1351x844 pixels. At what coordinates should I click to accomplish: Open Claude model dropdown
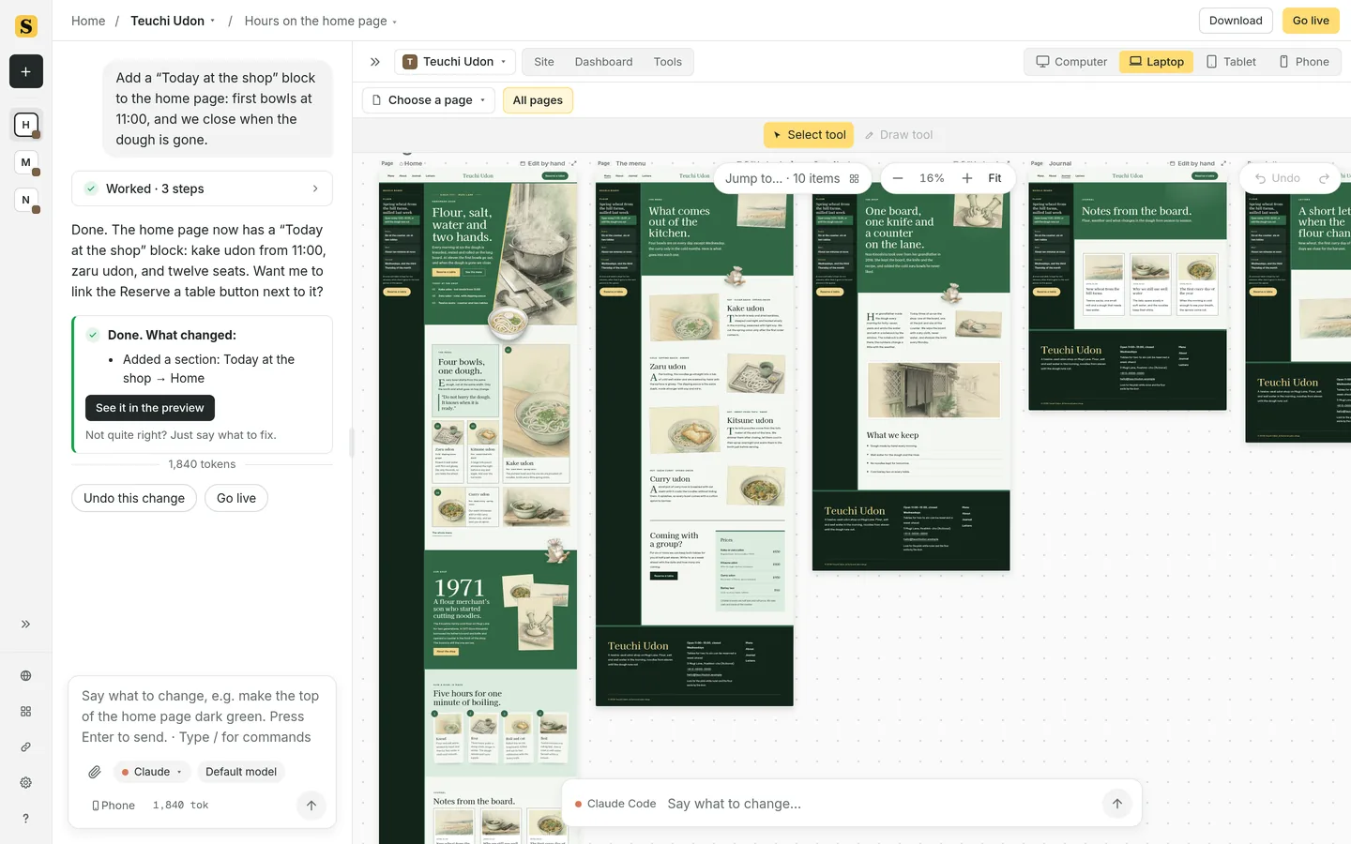click(152, 772)
